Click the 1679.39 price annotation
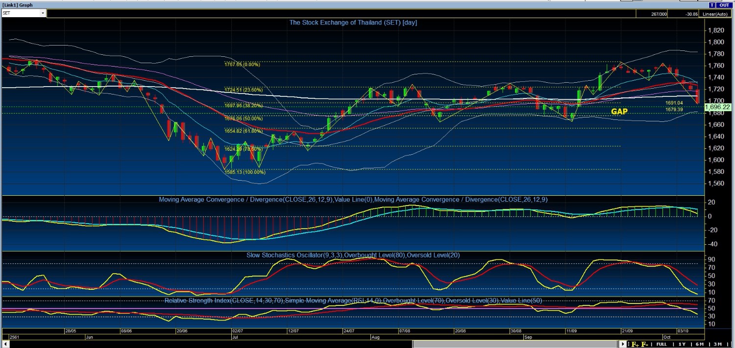735x348 pixels. point(674,109)
